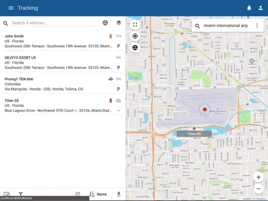Zoom in on the map
268x201 pixels.
[x=258, y=177]
